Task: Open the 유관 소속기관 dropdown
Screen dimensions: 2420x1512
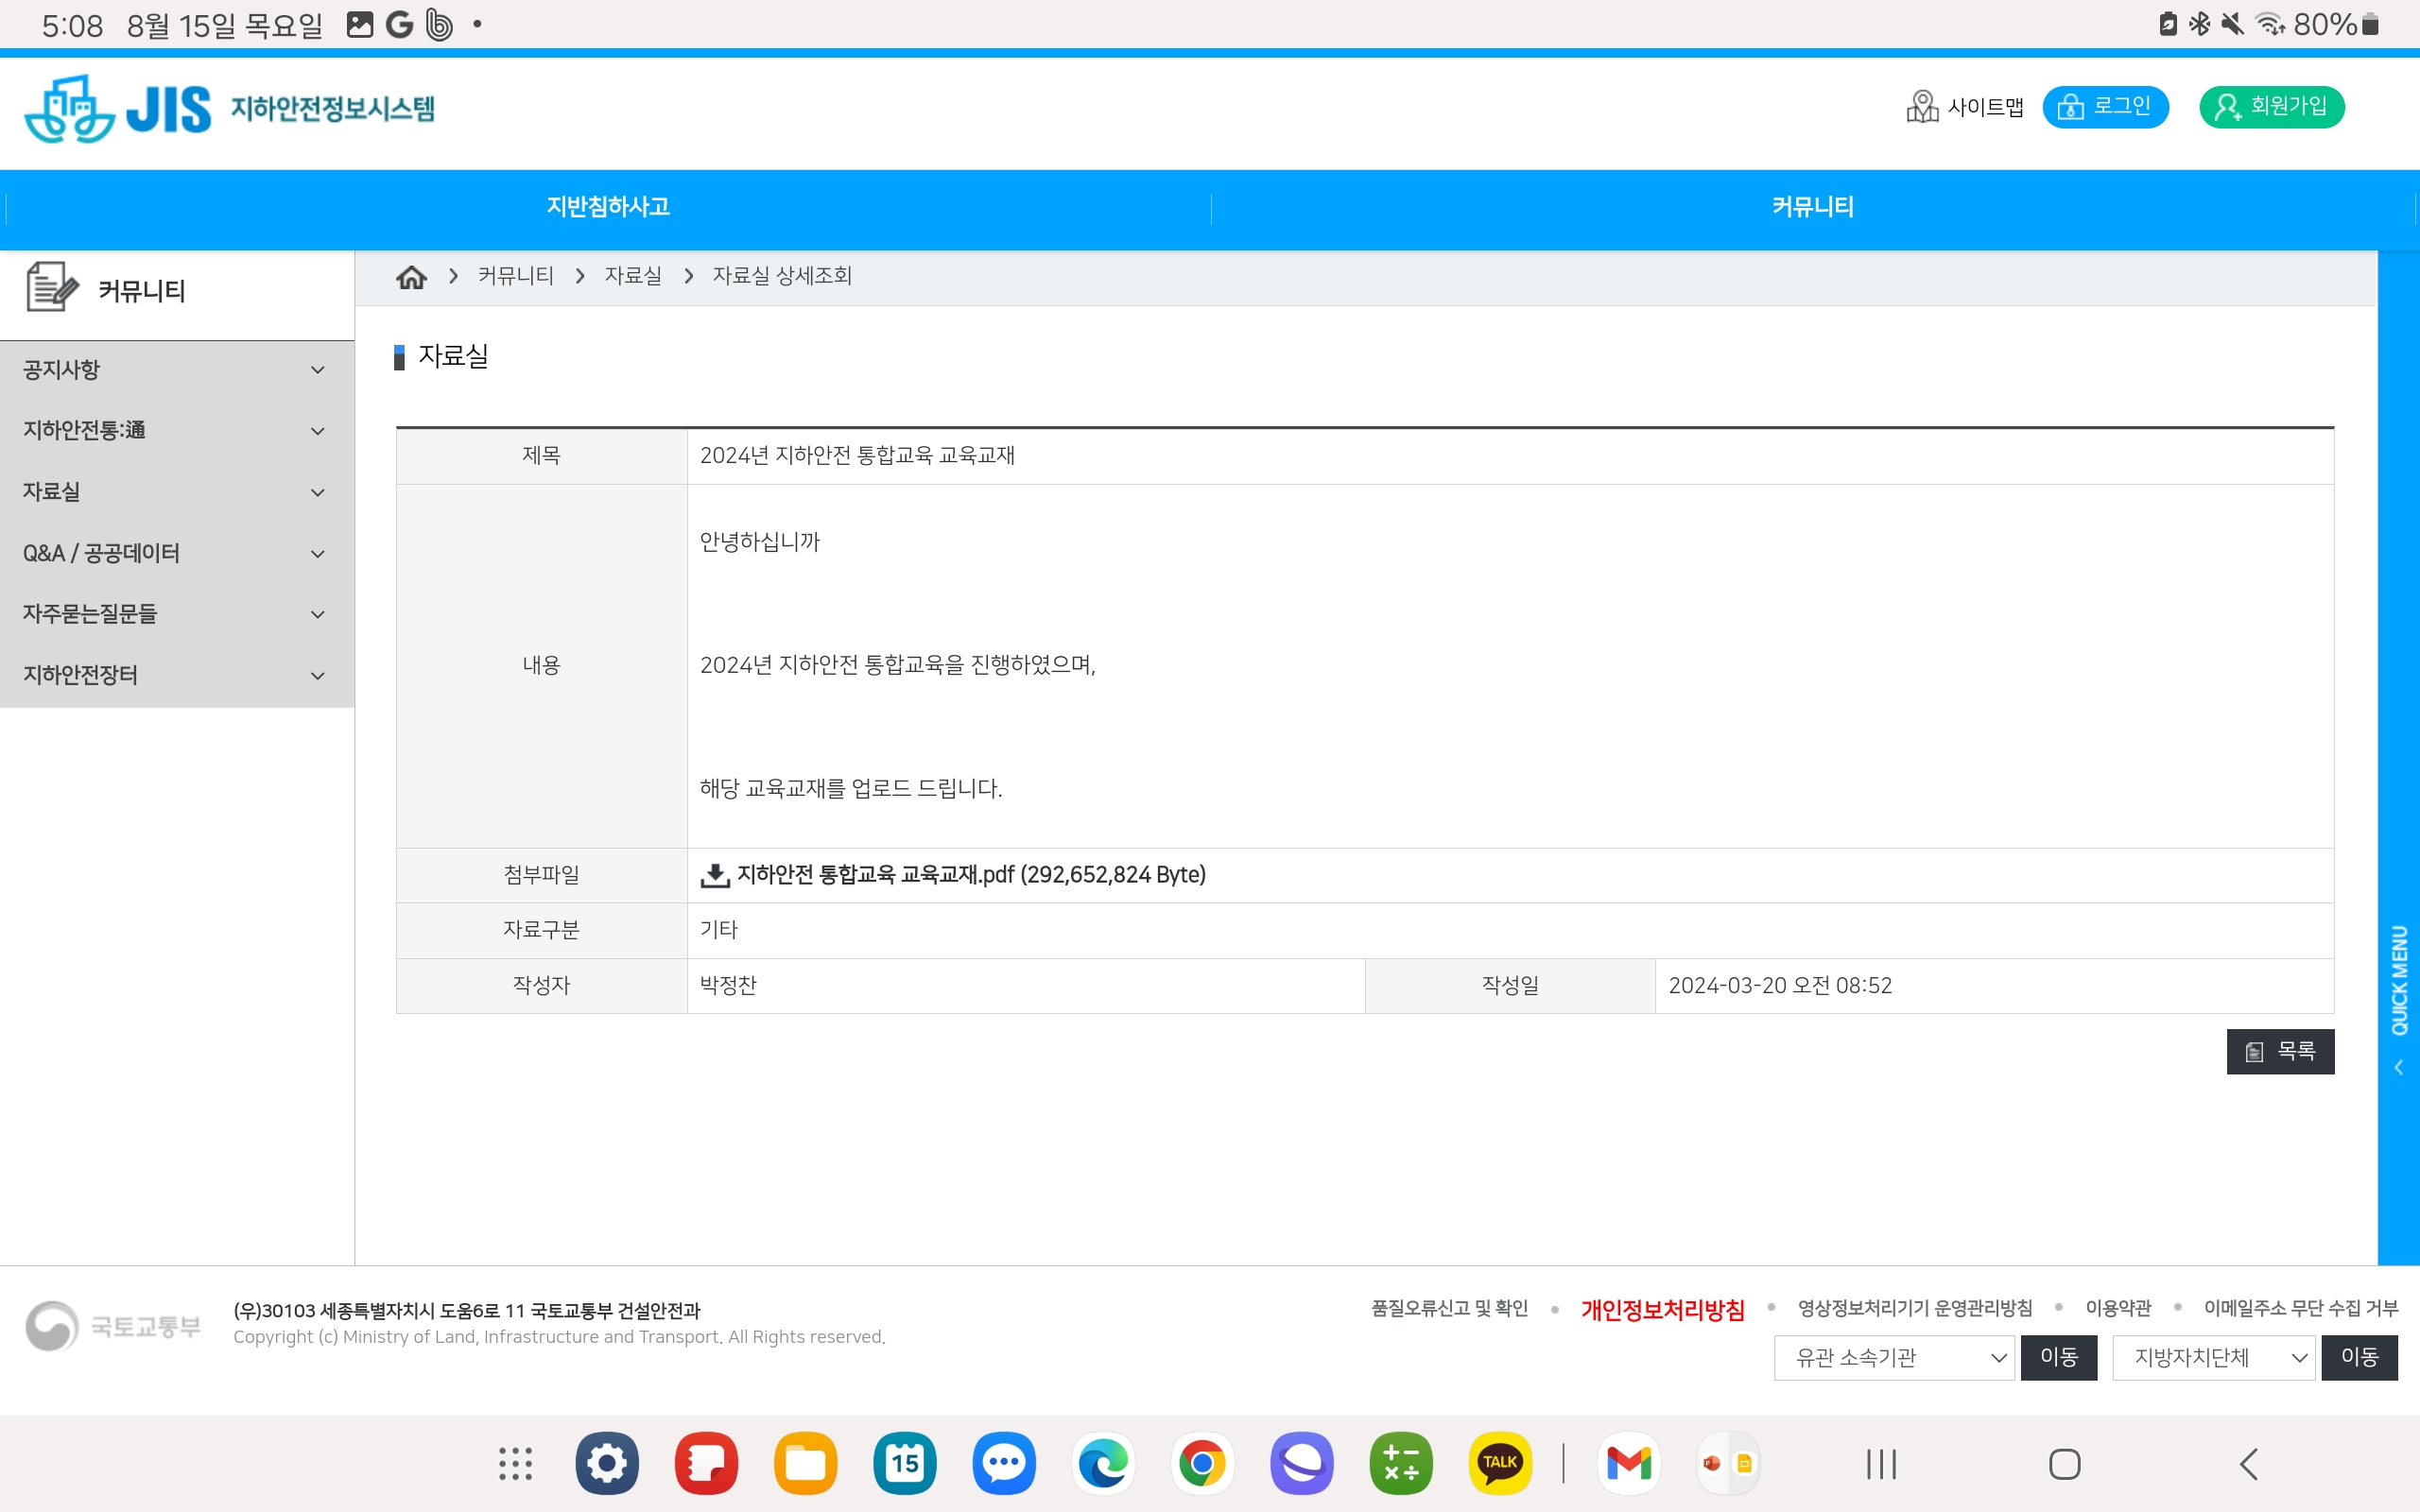Action: click(1893, 1357)
